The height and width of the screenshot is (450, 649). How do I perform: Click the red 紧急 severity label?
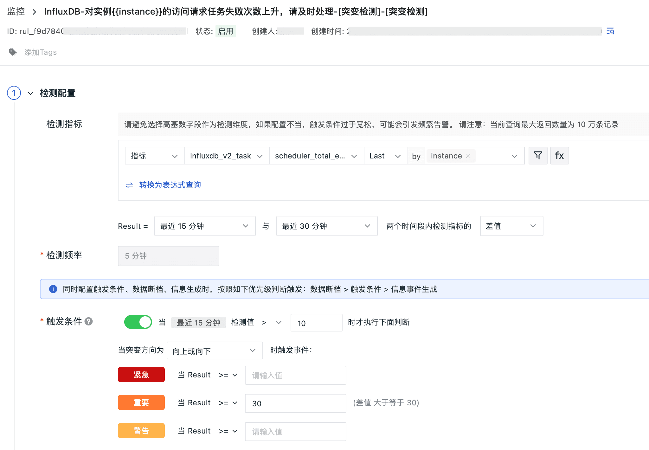pyautogui.click(x=141, y=375)
